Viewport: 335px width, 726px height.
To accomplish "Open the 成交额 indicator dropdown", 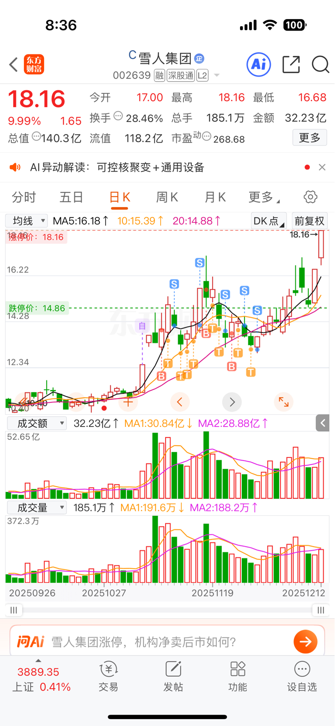I will point(37,423).
